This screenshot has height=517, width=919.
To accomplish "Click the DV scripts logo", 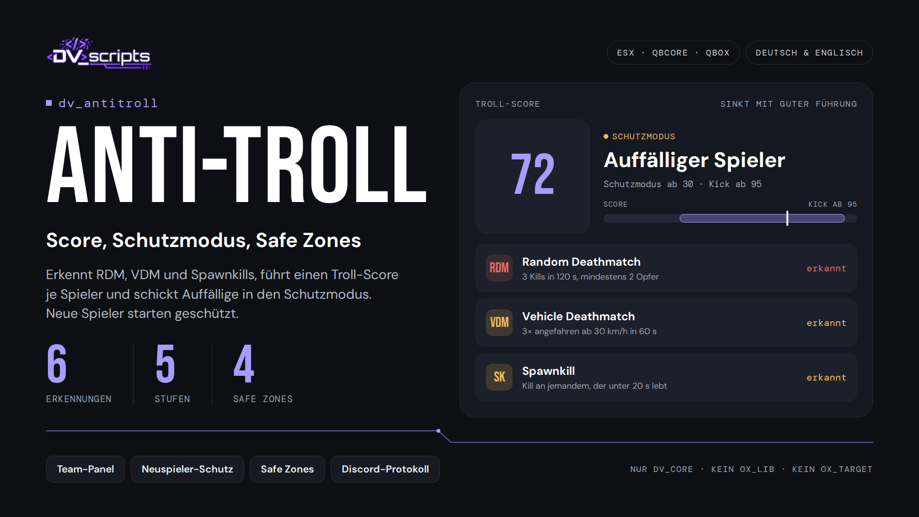I will (99, 54).
